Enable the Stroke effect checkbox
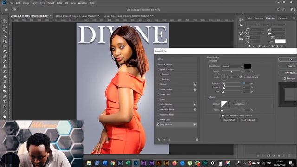The height and width of the screenshot is (167, 297). [x=158, y=84]
